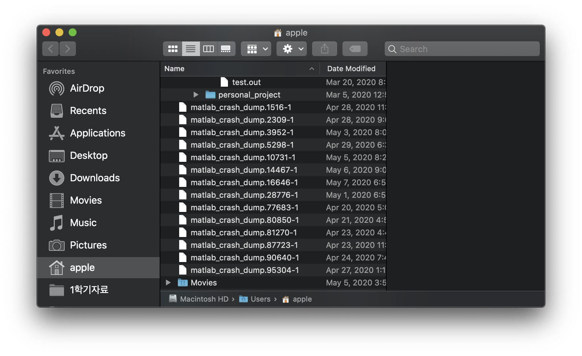
Task: Select matlab_crash_dump.1516-1
Action: [x=273, y=107]
